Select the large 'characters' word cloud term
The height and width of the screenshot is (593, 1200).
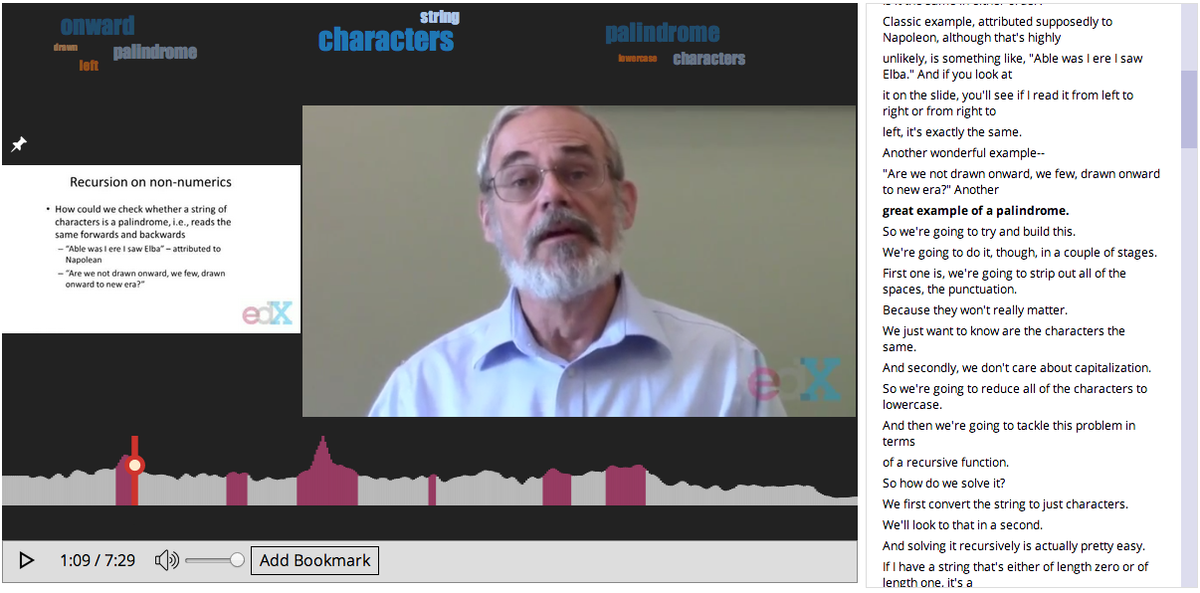386,40
